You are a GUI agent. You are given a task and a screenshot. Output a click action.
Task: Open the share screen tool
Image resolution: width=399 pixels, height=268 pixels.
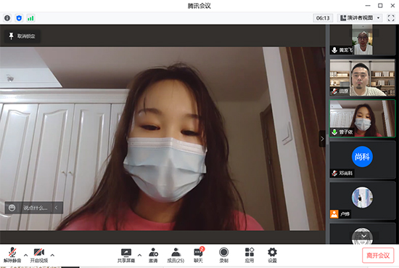pos(126,255)
